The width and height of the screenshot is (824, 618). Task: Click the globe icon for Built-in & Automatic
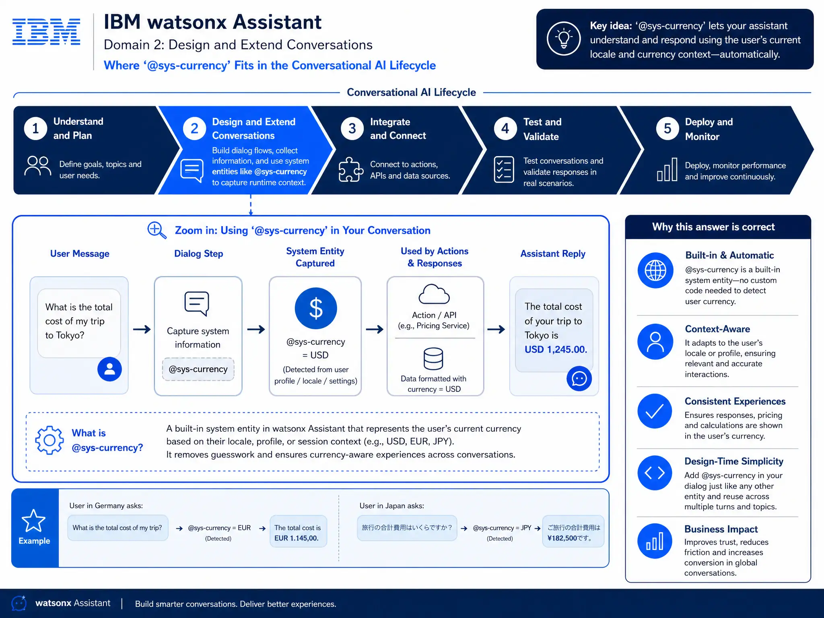point(655,270)
